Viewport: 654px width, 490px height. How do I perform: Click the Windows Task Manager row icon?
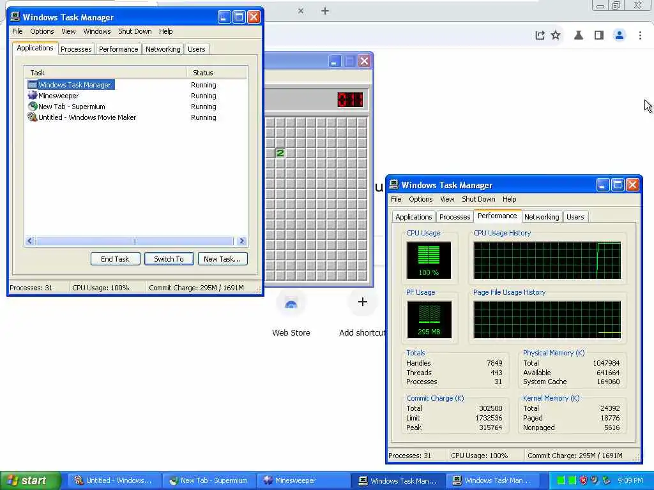[x=33, y=85]
